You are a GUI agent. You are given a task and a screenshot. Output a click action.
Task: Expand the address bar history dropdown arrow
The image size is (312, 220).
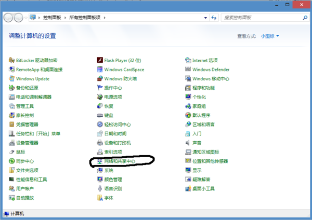click(204, 18)
